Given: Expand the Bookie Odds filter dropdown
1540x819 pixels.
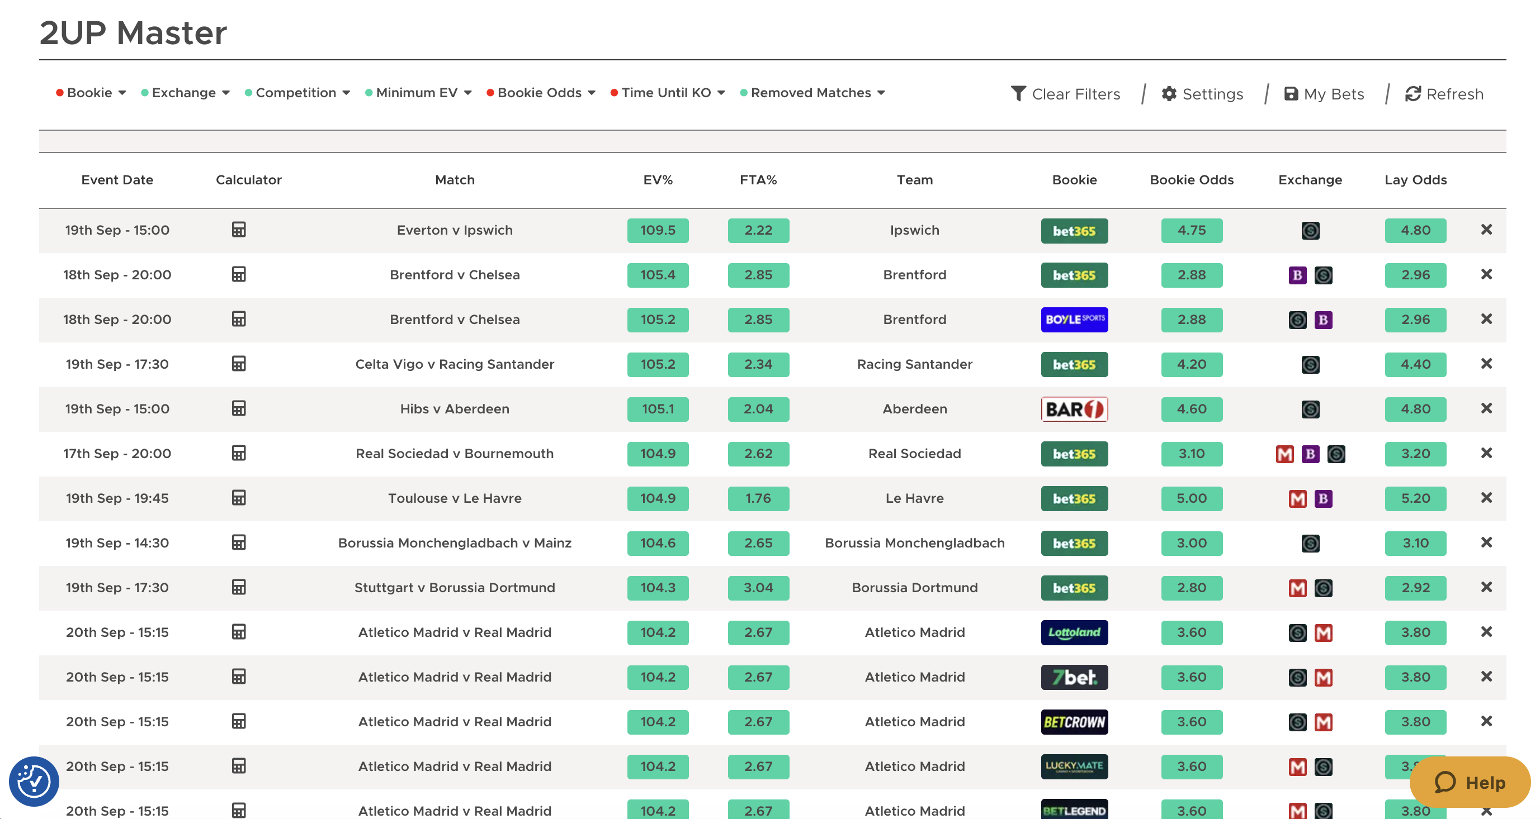Looking at the screenshot, I should 541,93.
